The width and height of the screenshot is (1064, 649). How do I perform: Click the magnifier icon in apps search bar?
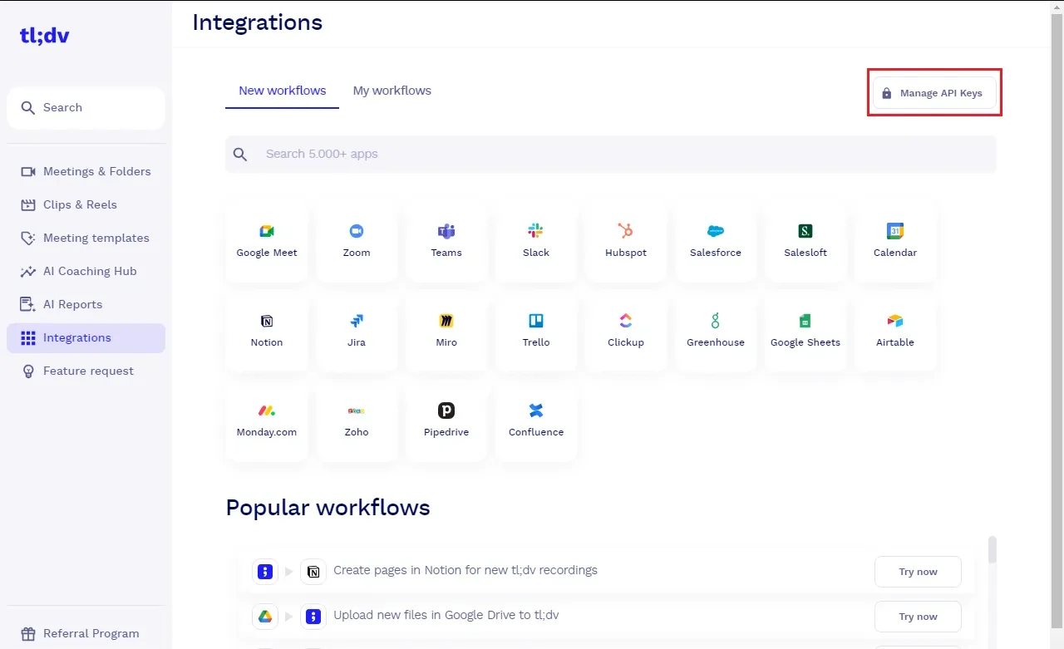click(240, 154)
